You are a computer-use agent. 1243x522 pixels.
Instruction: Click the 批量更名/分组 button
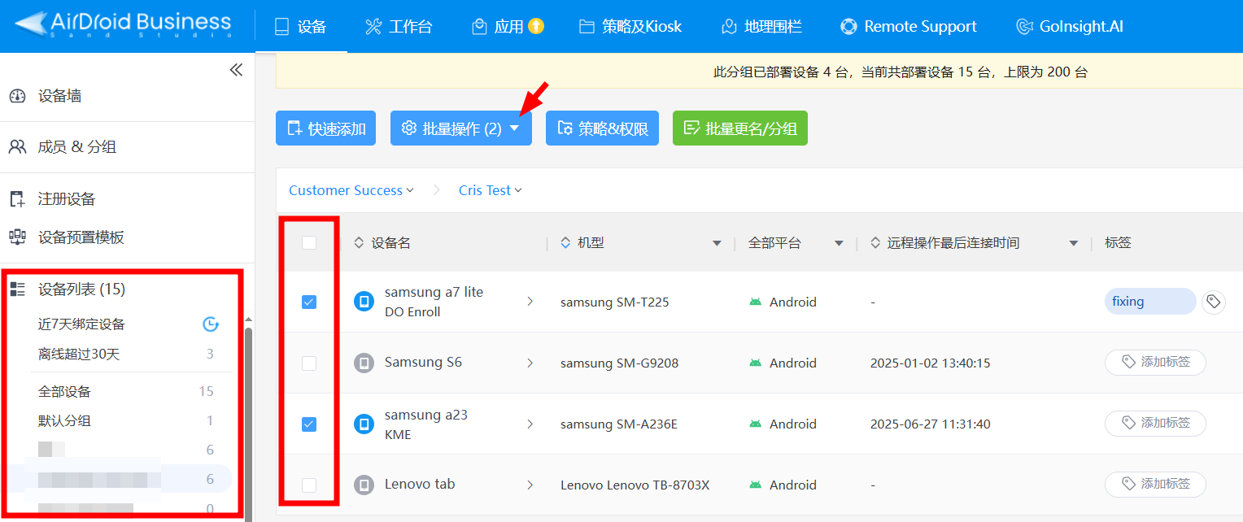click(740, 128)
